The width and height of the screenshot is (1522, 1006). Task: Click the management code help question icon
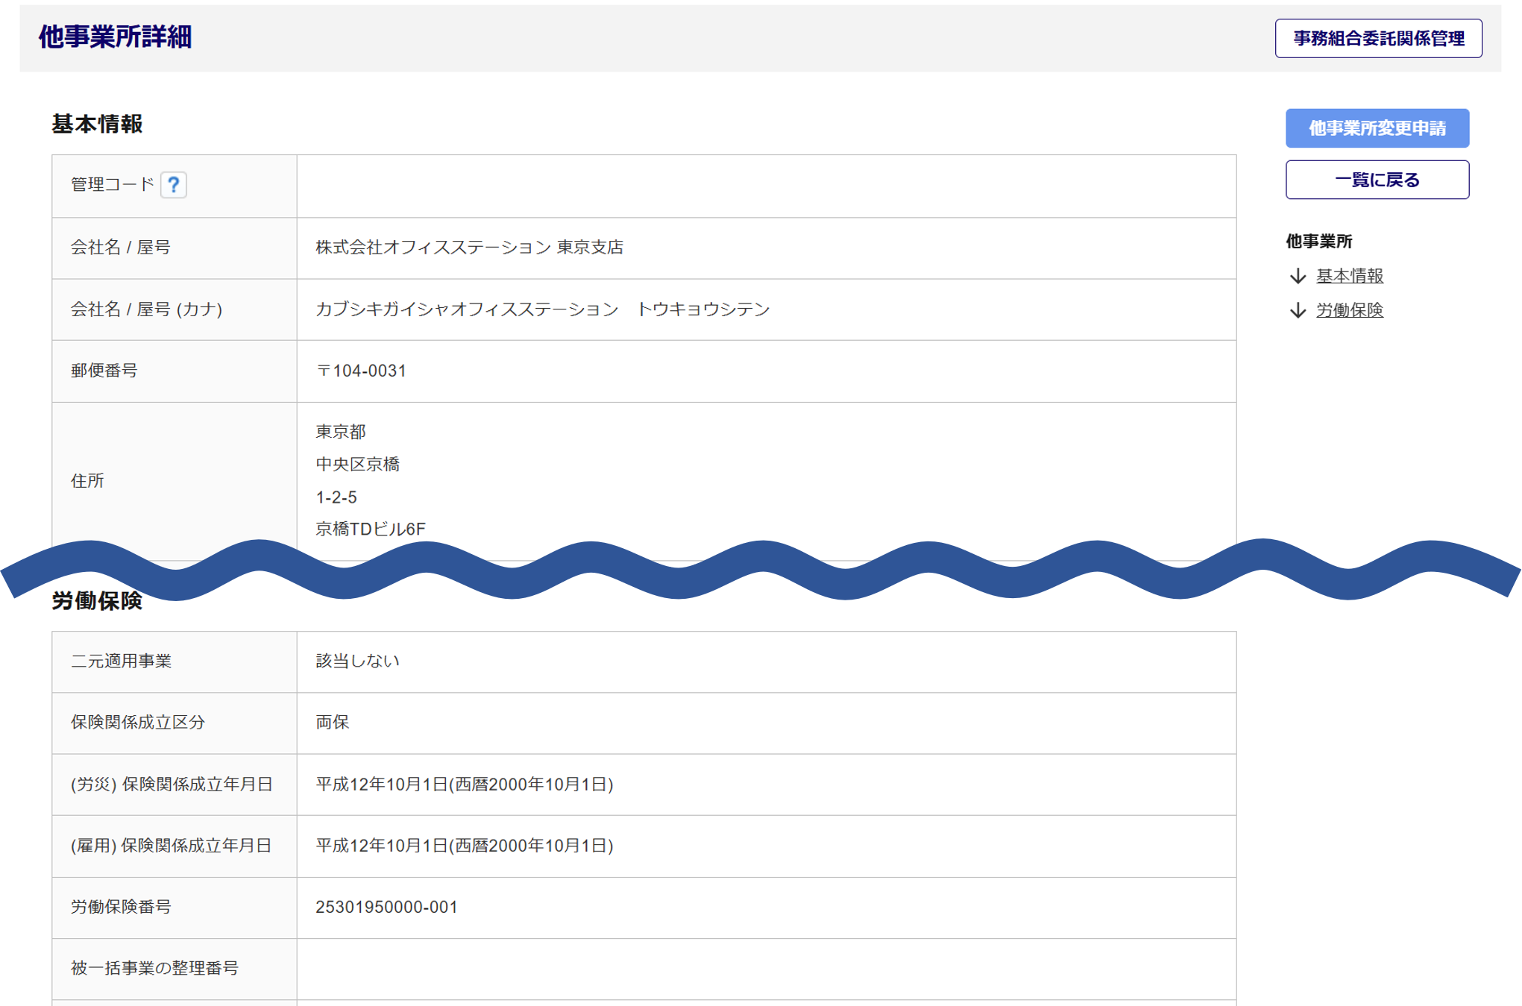174,185
